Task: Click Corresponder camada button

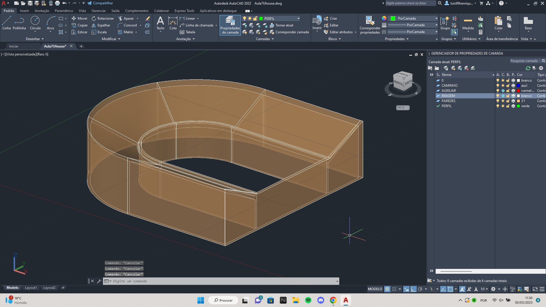Action: [289, 32]
